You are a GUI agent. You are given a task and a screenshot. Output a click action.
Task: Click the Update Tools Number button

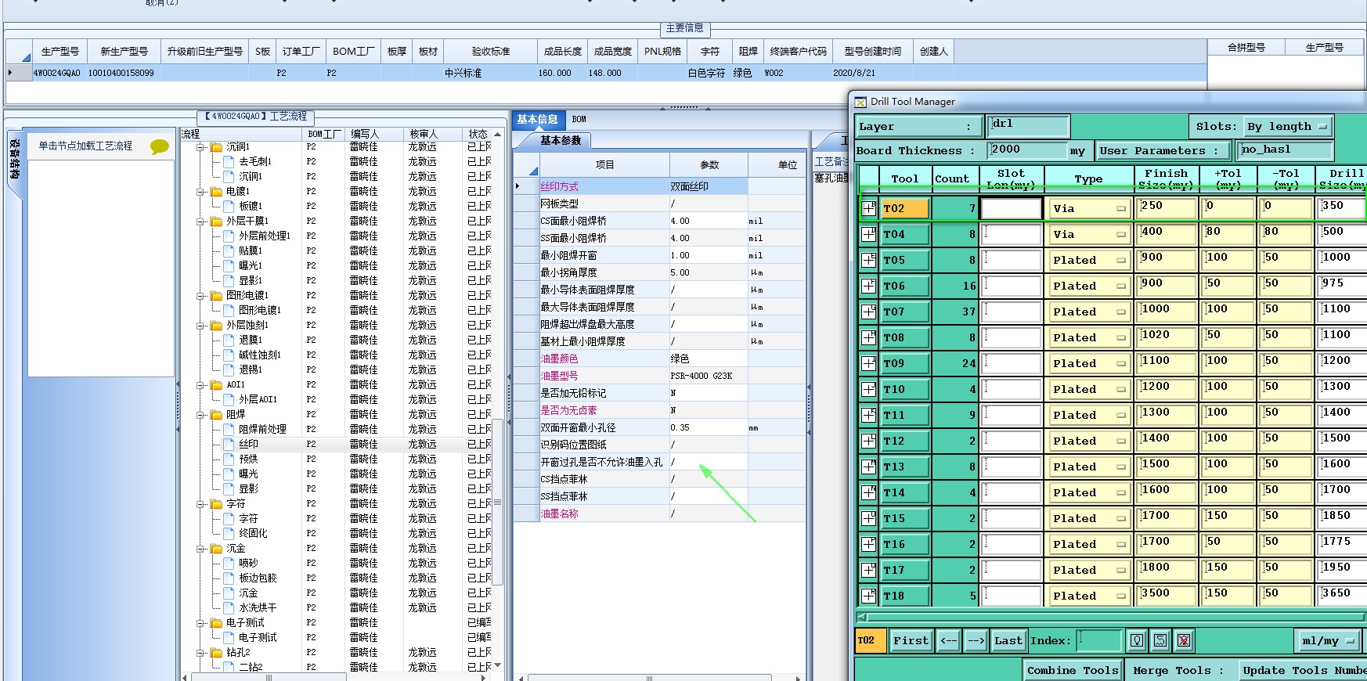[x=1304, y=670]
